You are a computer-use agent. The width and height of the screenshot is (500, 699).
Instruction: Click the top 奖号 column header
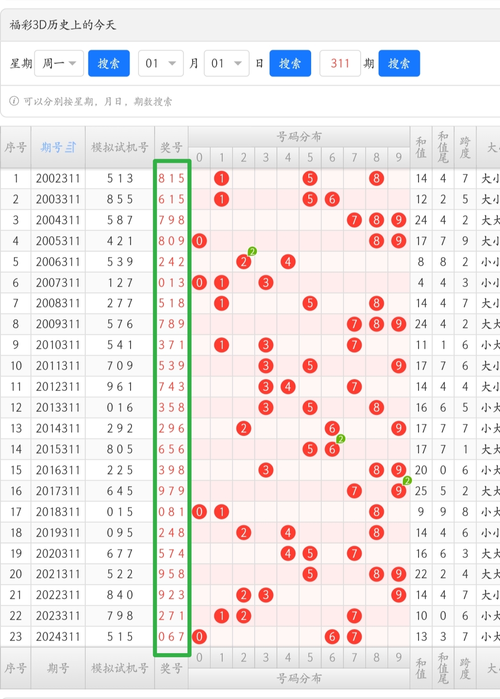(171, 147)
